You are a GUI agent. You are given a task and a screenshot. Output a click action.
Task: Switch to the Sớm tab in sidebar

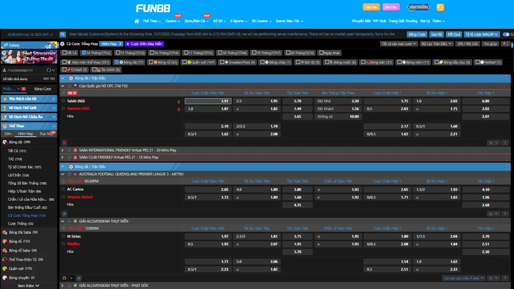(8, 134)
